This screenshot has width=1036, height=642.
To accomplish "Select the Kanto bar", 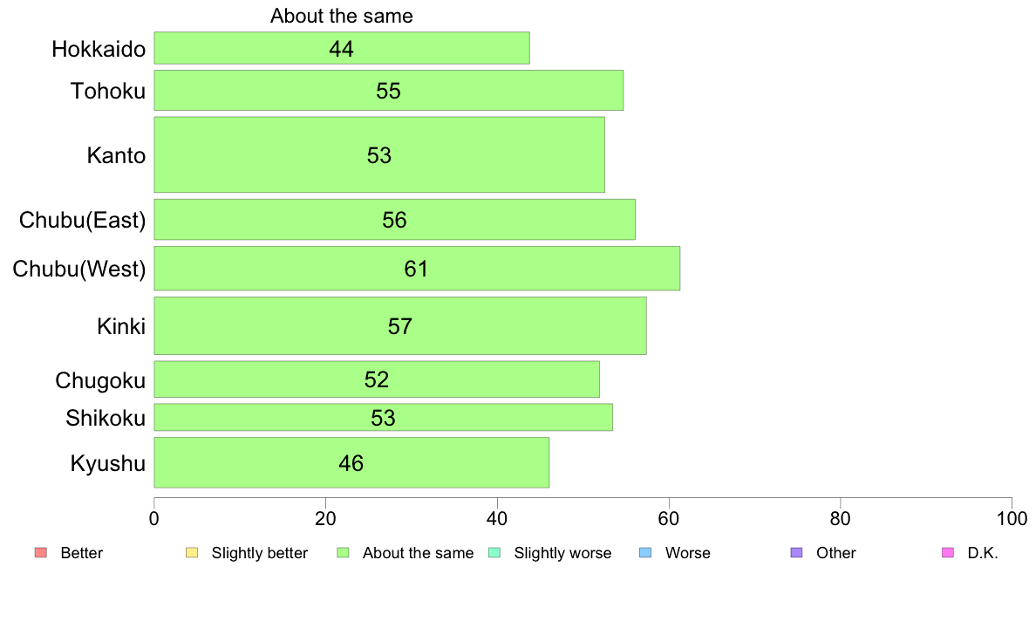I will tap(379, 154).
